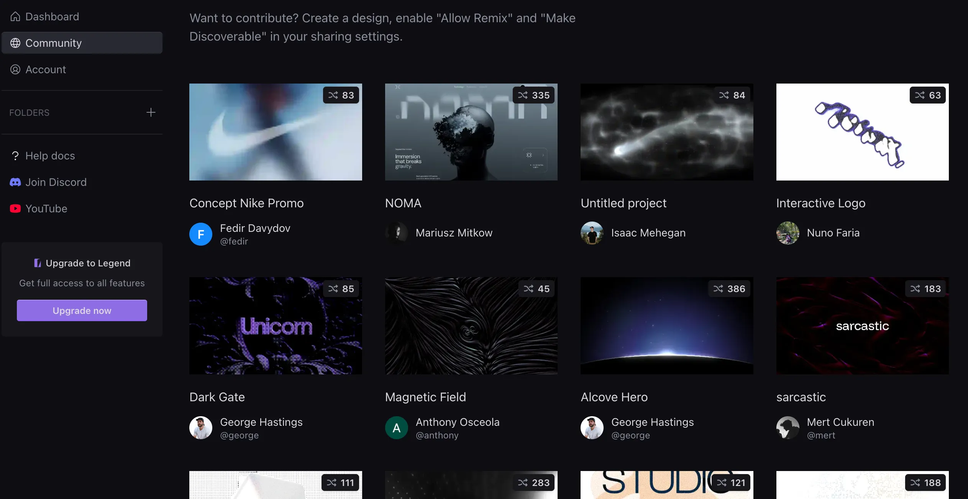Click the Dashboard home icon
The width and height of the screenshot is (968, 499).
pyautogui.click(x=15, y=16)
